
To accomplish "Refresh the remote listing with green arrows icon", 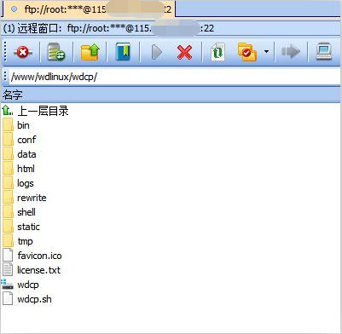I will pyautogui.click(x=217, y=52).
